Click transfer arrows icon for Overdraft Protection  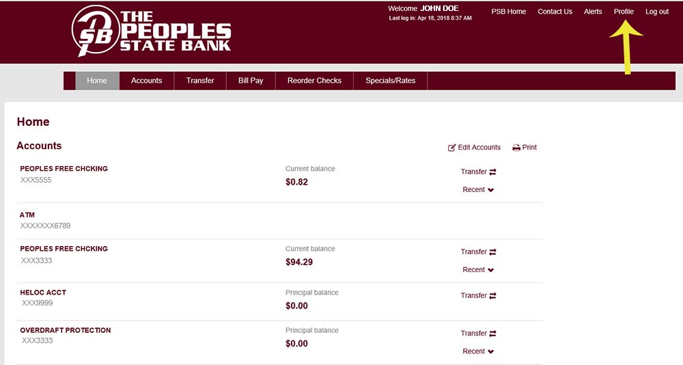click(x=492, y=334)
